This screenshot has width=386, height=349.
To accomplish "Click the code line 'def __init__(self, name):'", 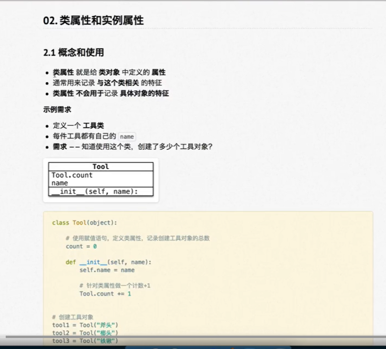I will coord(109,262).
